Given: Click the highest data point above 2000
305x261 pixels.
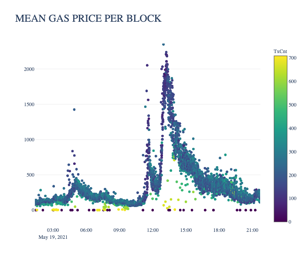Looking at the screenshot, I should pos(163,44).
